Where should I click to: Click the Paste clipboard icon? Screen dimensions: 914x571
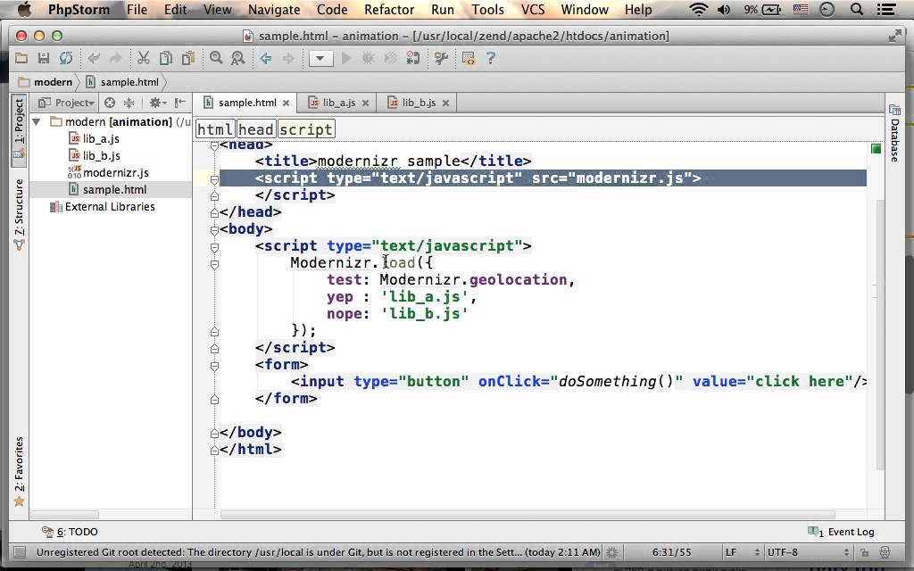coord(187,58)
